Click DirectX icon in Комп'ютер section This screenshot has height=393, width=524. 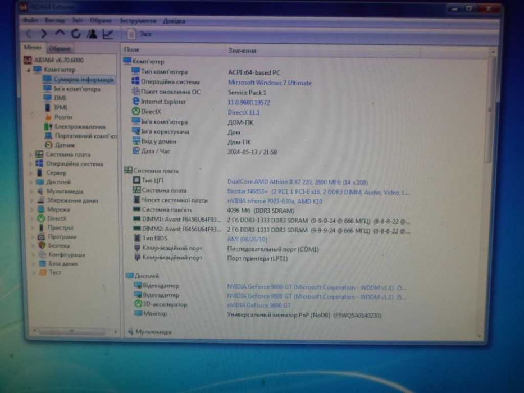coord(136,111)
